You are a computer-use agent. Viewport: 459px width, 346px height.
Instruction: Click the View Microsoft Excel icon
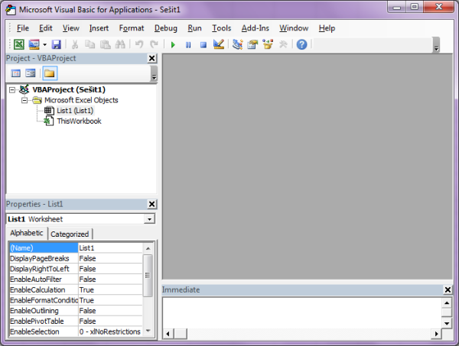coord(19,44)
